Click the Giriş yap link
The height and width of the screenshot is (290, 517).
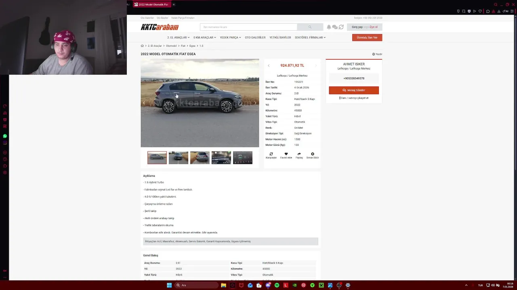357,27
